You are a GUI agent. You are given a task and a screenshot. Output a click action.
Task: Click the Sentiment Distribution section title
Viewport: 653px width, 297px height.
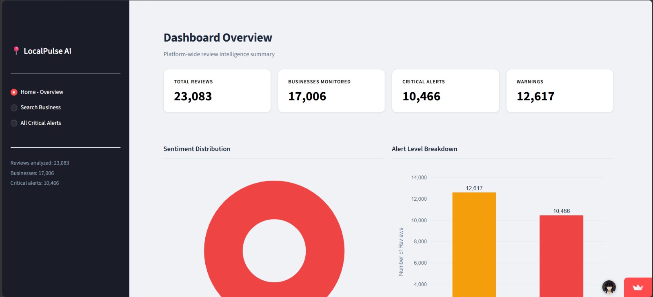coord(197,149)
